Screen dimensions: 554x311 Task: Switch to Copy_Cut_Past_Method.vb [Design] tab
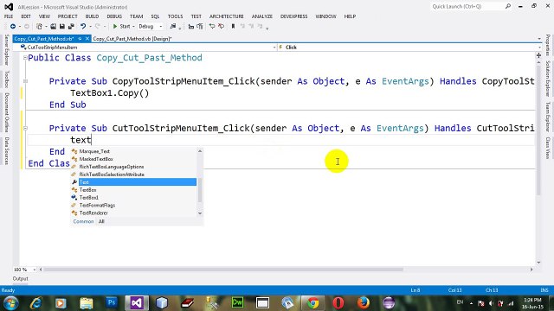click(x=132, y=39)
